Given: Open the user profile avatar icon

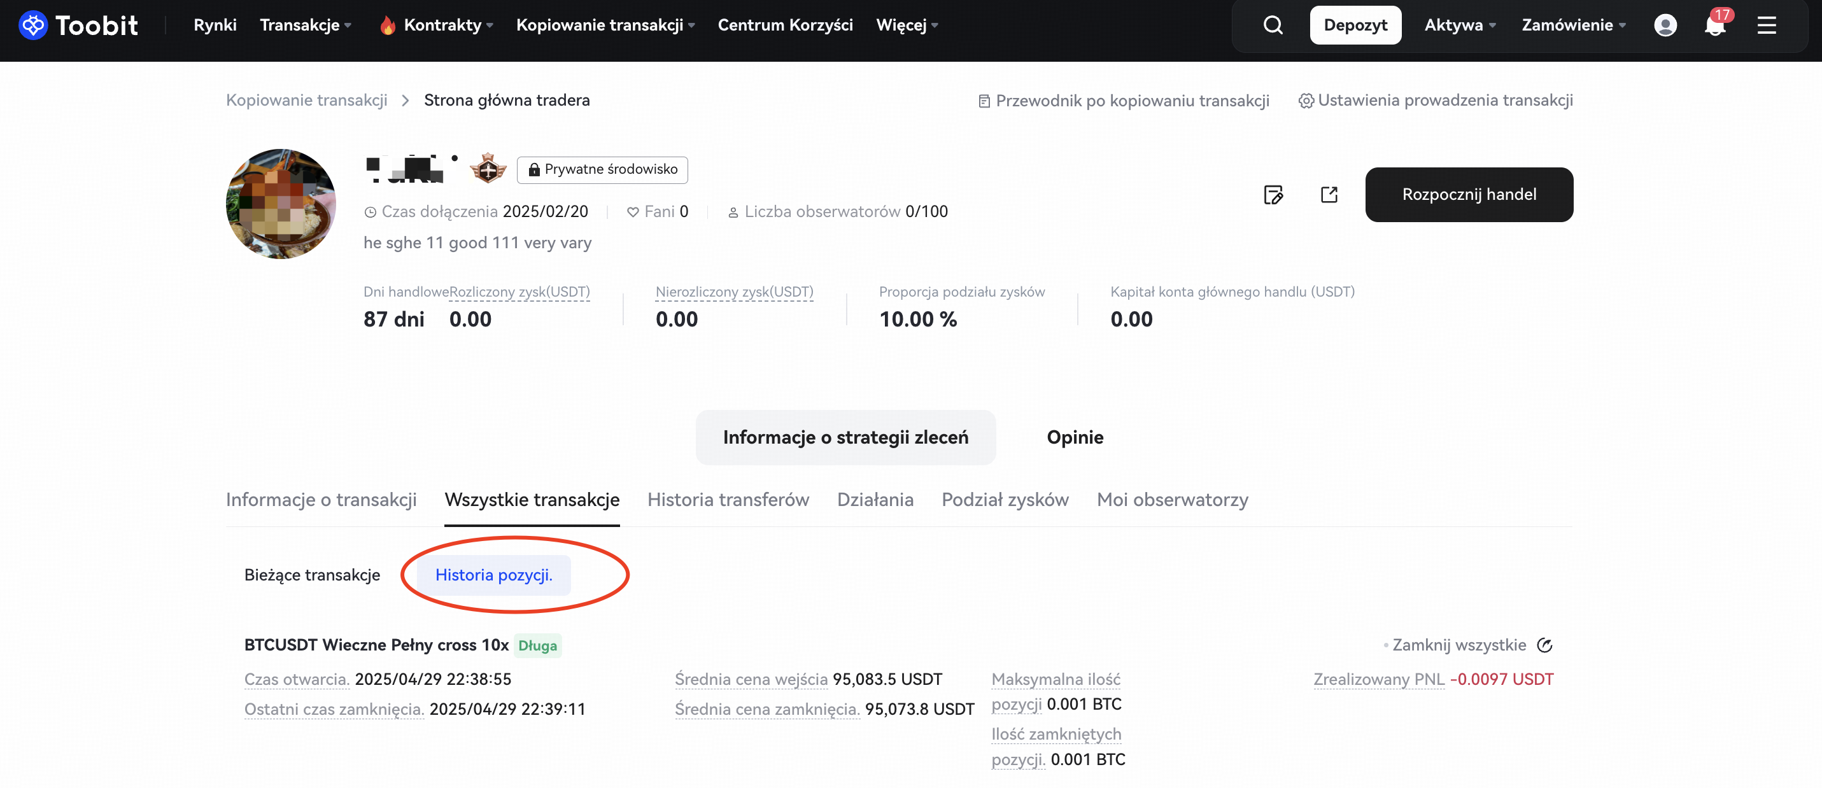Looking at the screenshot, I should [x=1665, y=25].
